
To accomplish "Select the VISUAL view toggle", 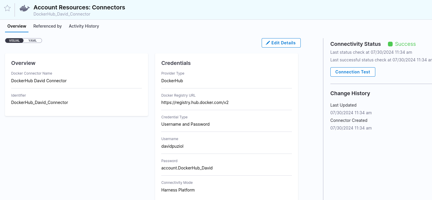I will tap(14, 41).
